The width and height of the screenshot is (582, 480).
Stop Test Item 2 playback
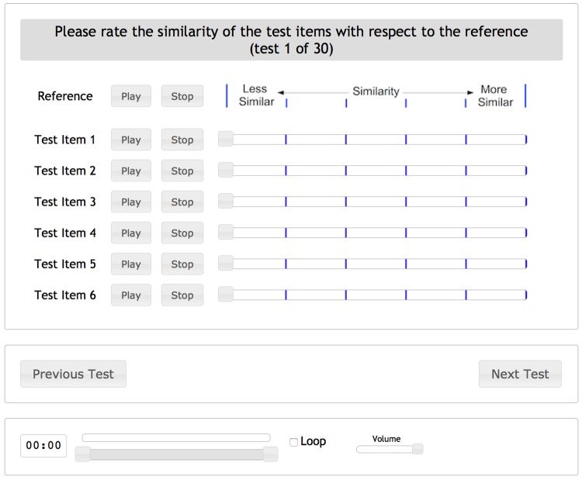[182, 171]
